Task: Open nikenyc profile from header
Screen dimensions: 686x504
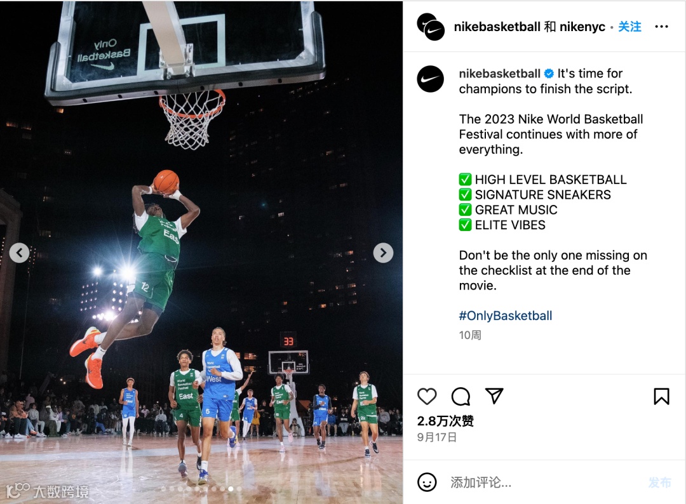Action: click(x=582, y=27)
